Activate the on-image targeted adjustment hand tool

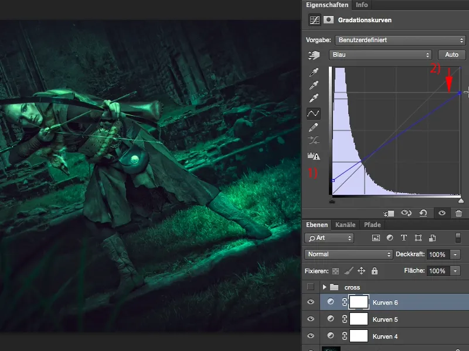pos(314,55)
